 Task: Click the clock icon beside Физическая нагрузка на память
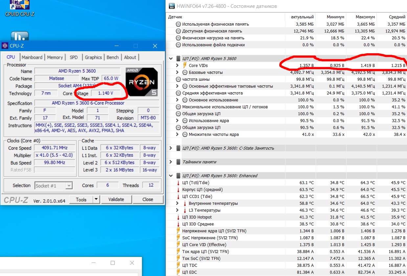click(x=178, y=38)
